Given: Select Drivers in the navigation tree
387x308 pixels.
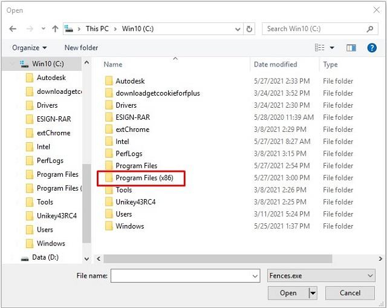Looking at the screenshot, I should point(47,105).
